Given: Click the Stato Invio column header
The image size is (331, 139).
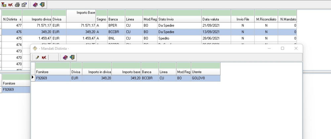Looking at the screenshot, I should [x=179, y=19].
